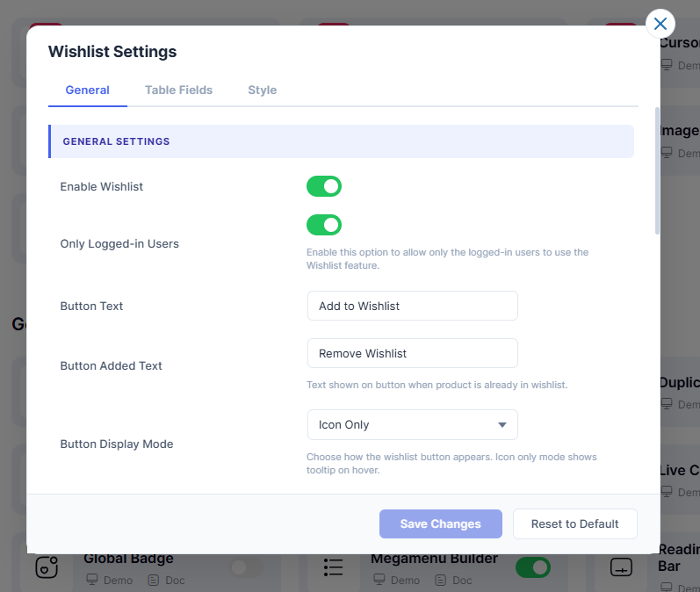The height and width of the screenshot is (592, 700).
Task: Click the Reading Bar module icon
Action: 621,567
